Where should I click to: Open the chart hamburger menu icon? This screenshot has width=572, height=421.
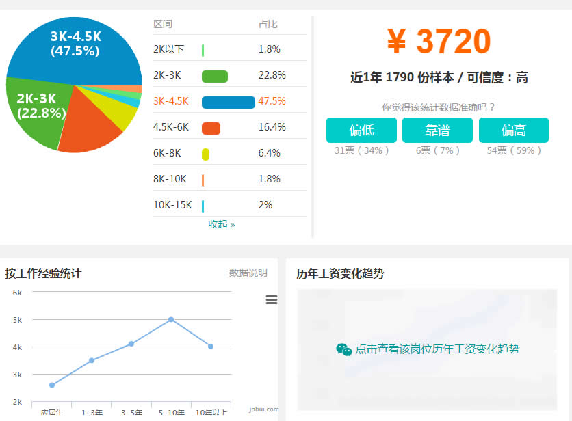[x=272, y=299]
